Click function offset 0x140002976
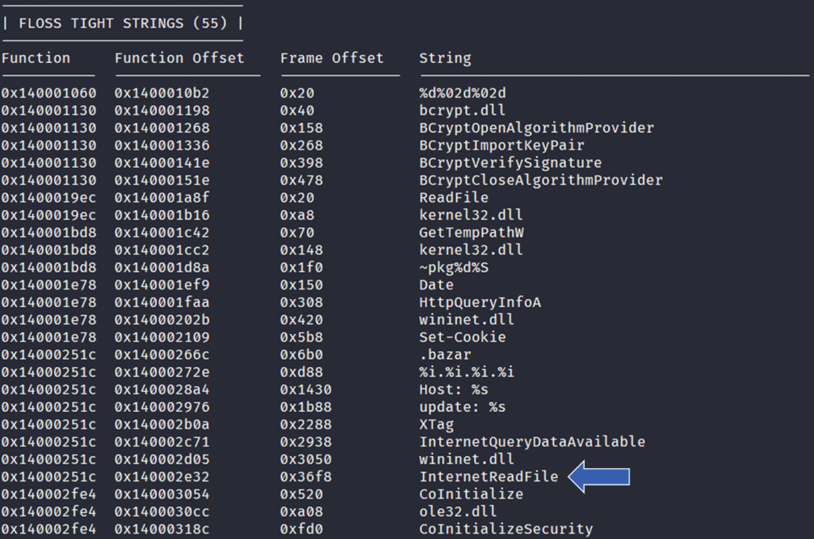 point(162,407)
